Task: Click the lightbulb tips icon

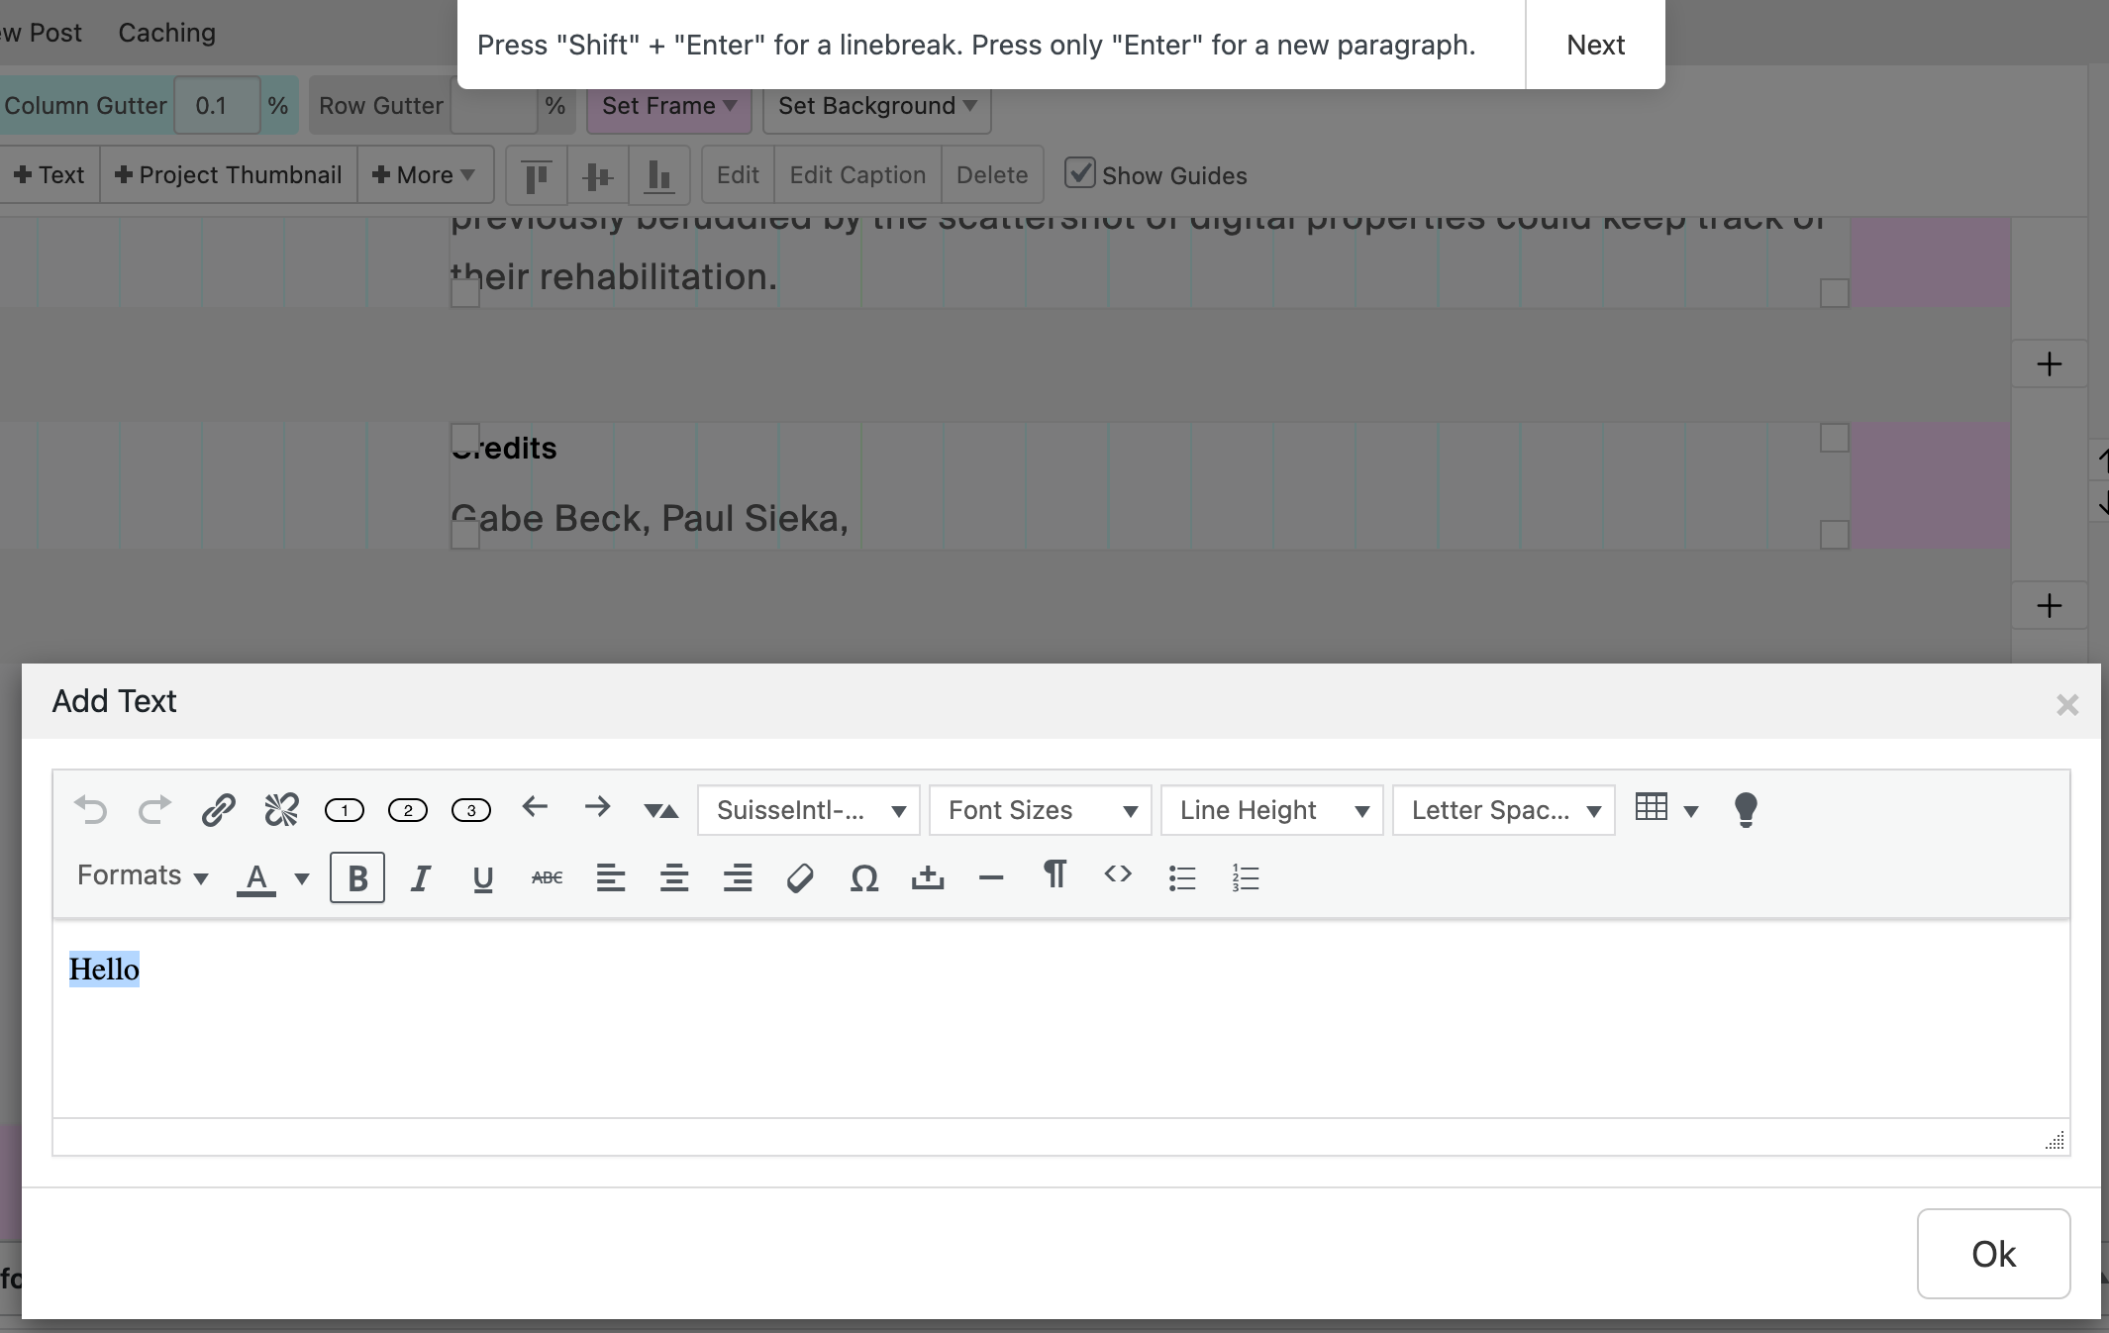Action: [x=1746, y=810]
